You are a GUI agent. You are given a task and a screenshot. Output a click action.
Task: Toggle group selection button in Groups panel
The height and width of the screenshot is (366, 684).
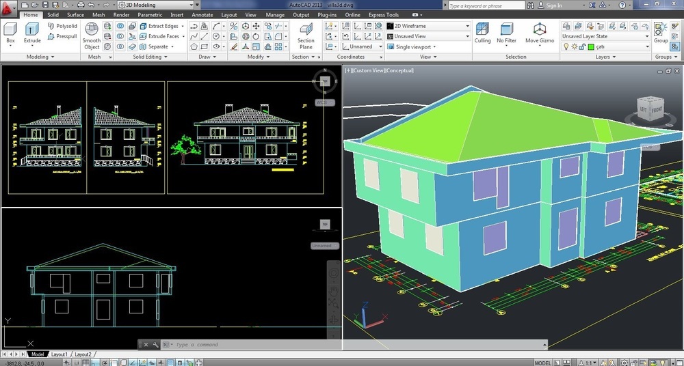click(675, 46)
